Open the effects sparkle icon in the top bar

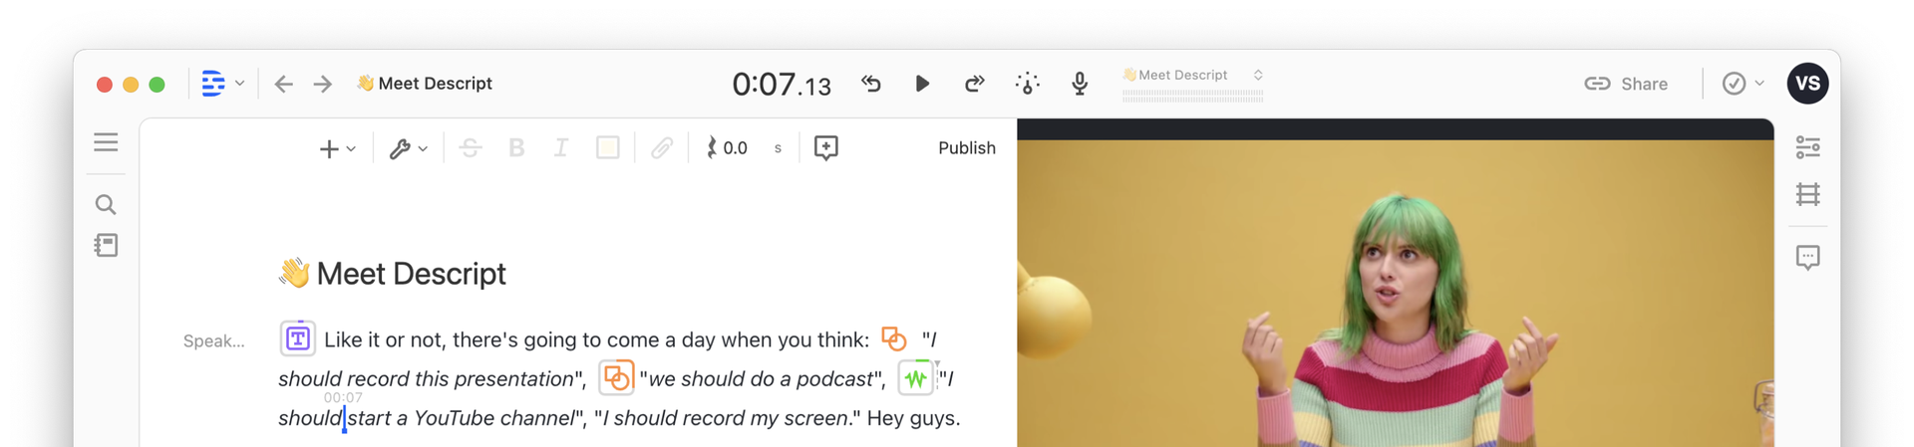[1028, 84]
